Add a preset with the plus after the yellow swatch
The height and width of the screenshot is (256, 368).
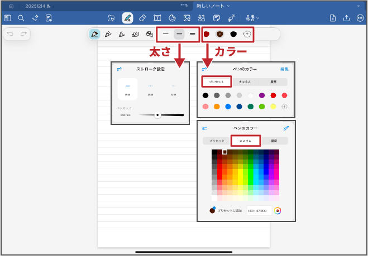pyautogui.click(x=284, y=107)
